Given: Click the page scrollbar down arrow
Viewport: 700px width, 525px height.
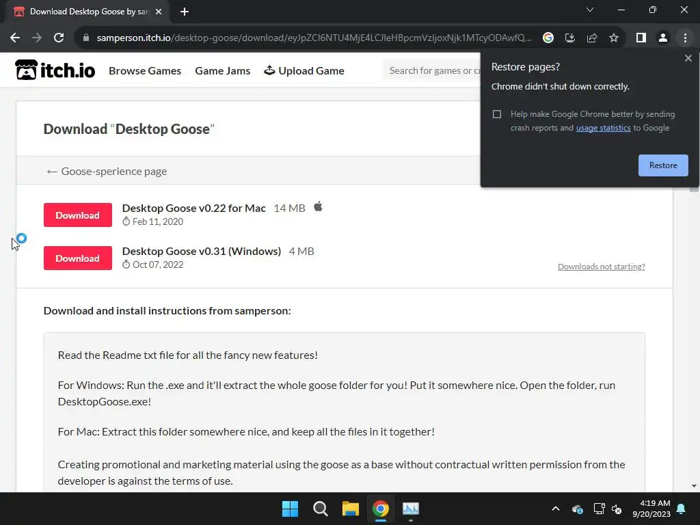Looking at the screenshot, I should (694, 486).
